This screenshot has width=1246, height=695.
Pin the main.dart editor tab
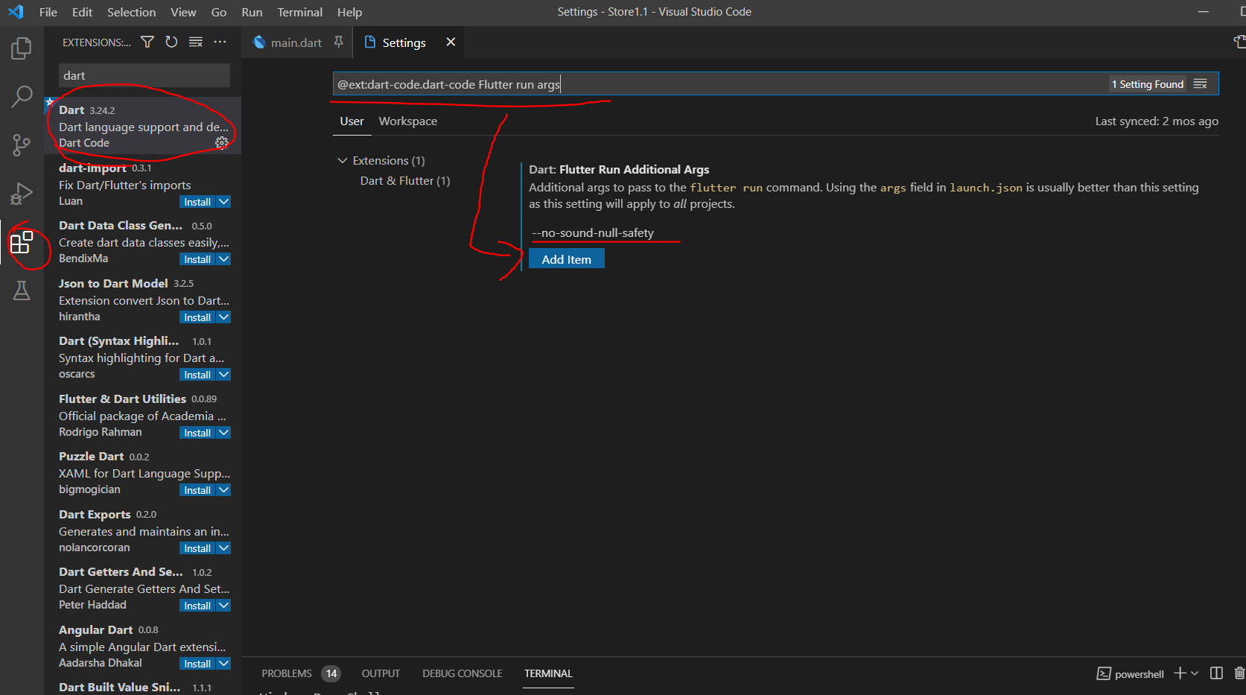point(339,42)
